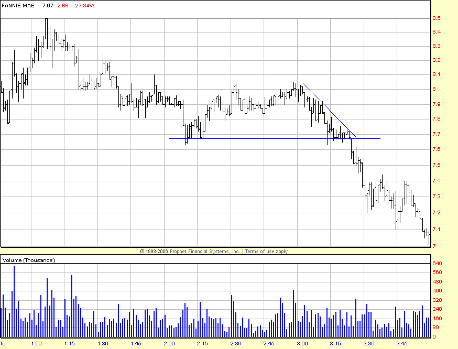This screenshot has width=458, height=349.
Task: Click the 1:15 time axis label
Action: click(x=70, y=343)
